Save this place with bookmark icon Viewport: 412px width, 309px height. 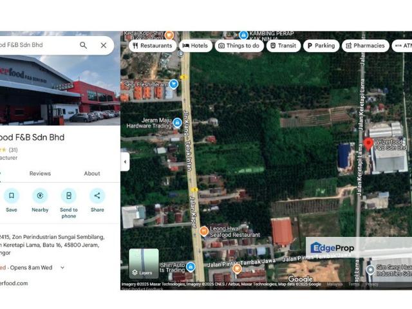tap(12, 196)
